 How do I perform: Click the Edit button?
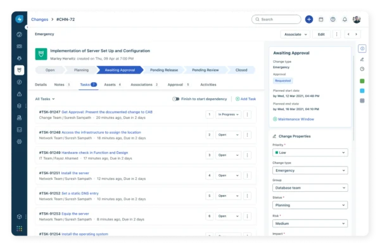coord(321,34)
